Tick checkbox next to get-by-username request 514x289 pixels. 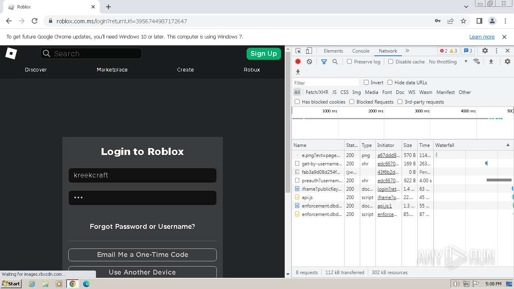pos(297,163)
